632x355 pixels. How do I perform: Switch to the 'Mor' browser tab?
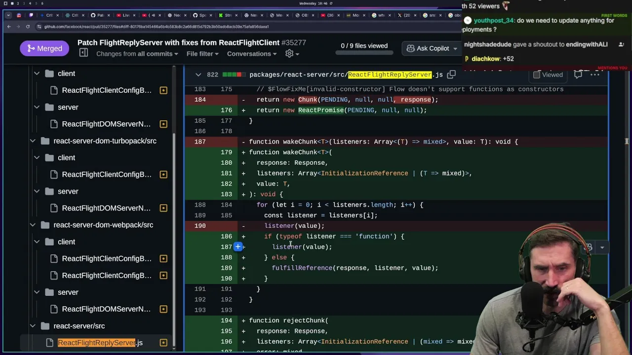pyautogui.click(x=355, y=15)
